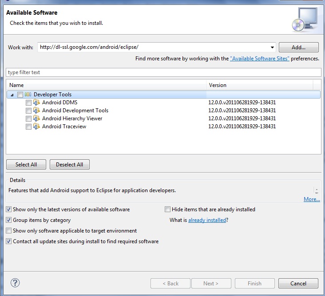Image resolution: width=325 pixels, height=296 pixels.
Task: Click the version number of Android Traceview
Action: (242, 126)
